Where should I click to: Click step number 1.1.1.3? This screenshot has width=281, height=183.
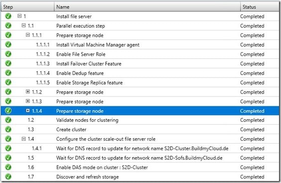coord(43,64)
